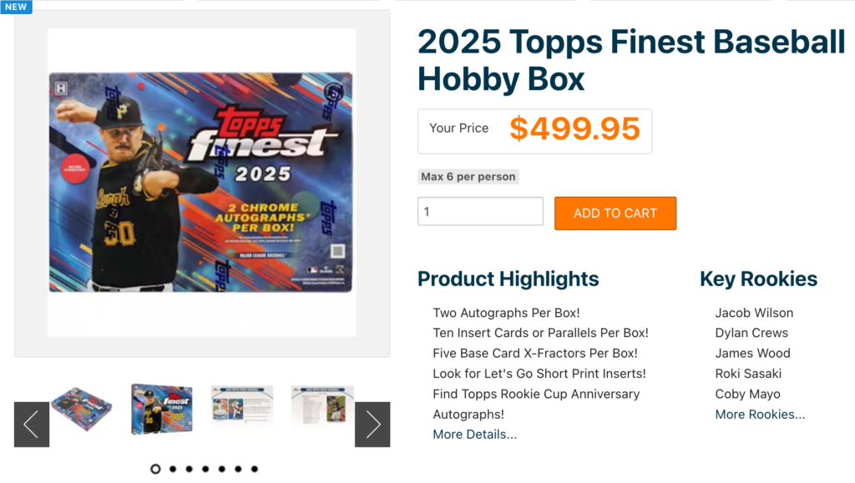Click the previous image arrow in the thumbnail carousel
855x483 pixels.
point(32,425)
